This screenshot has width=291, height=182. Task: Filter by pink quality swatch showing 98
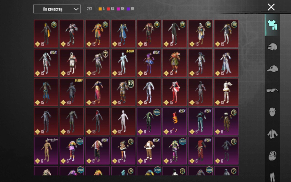pyautogui.click(x=120, y=9)
